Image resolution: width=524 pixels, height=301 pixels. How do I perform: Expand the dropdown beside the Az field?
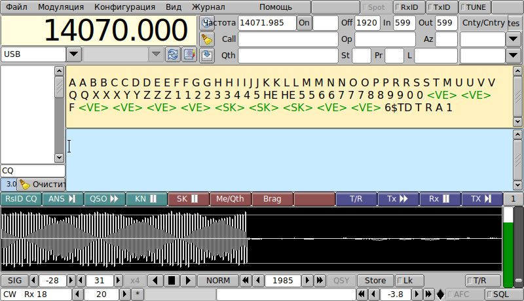point(514,39)
